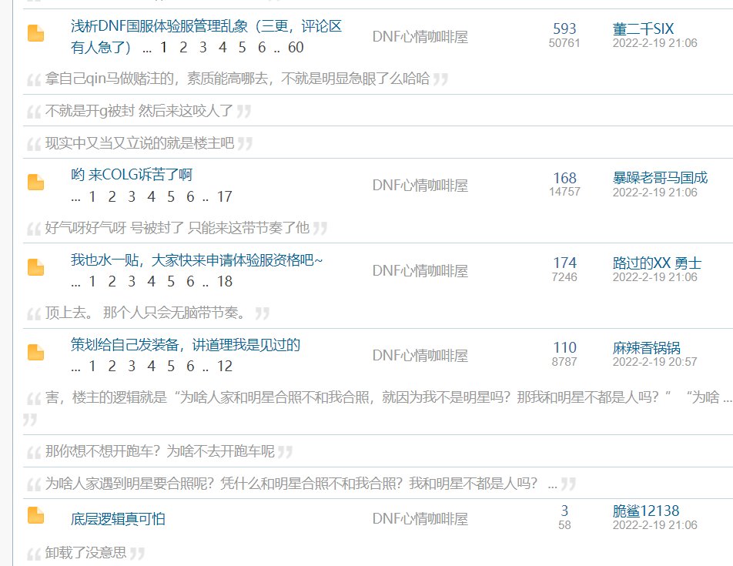
Task: Go to page 2 of 浅析DNF国服体验服管理乱象 thread
Action: 183,47
